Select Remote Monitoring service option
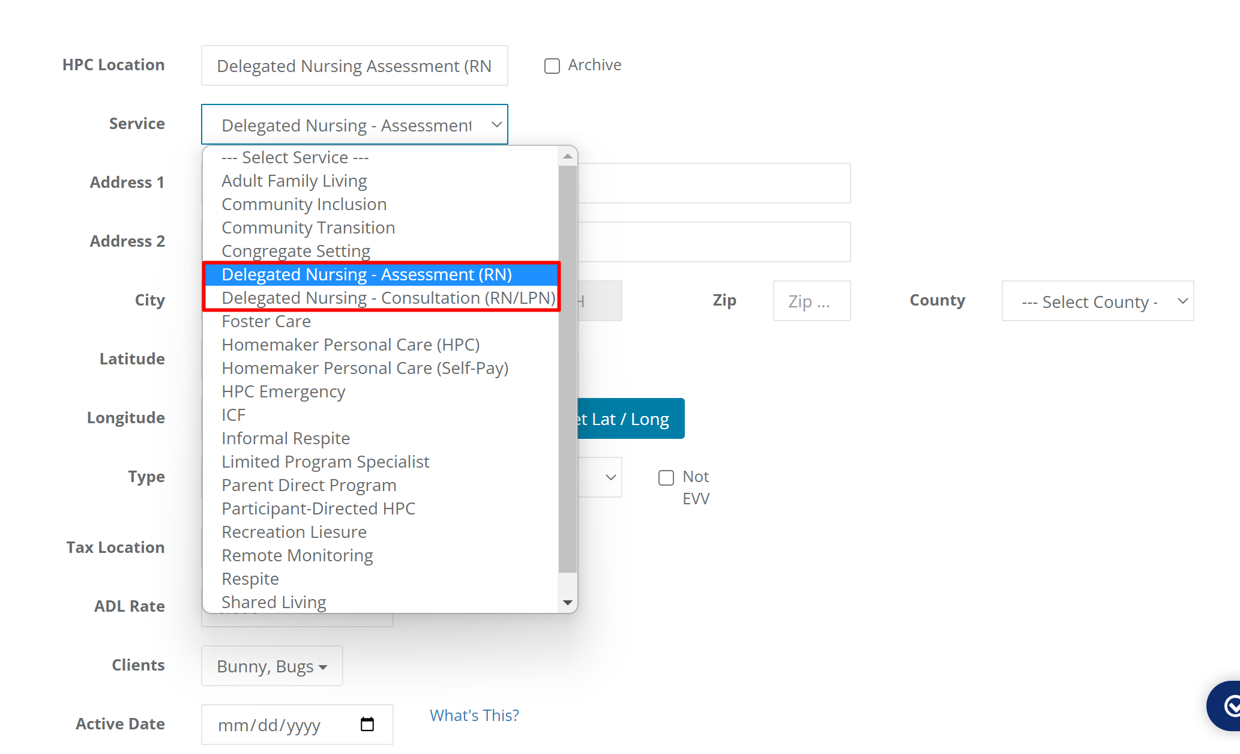 (x=296, y=555)
